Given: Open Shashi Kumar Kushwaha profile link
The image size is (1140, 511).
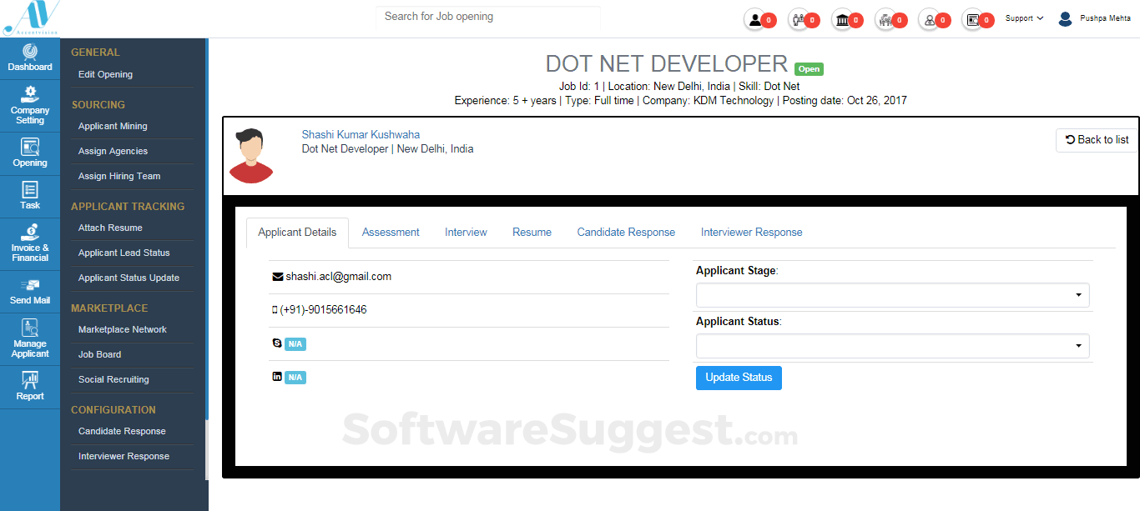Looking at the screenshot, I should tap(361, 134).
